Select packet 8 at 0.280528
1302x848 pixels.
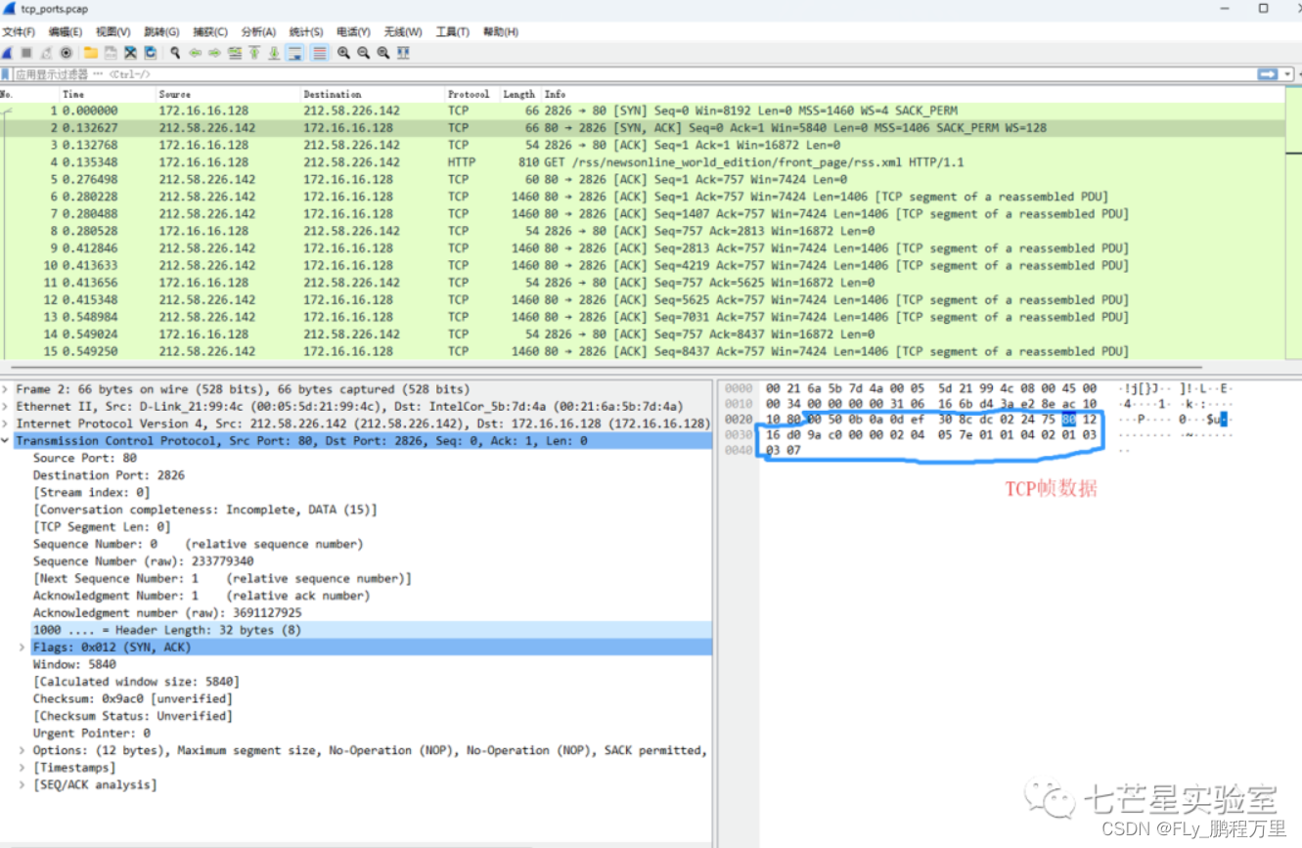[642, 231]
